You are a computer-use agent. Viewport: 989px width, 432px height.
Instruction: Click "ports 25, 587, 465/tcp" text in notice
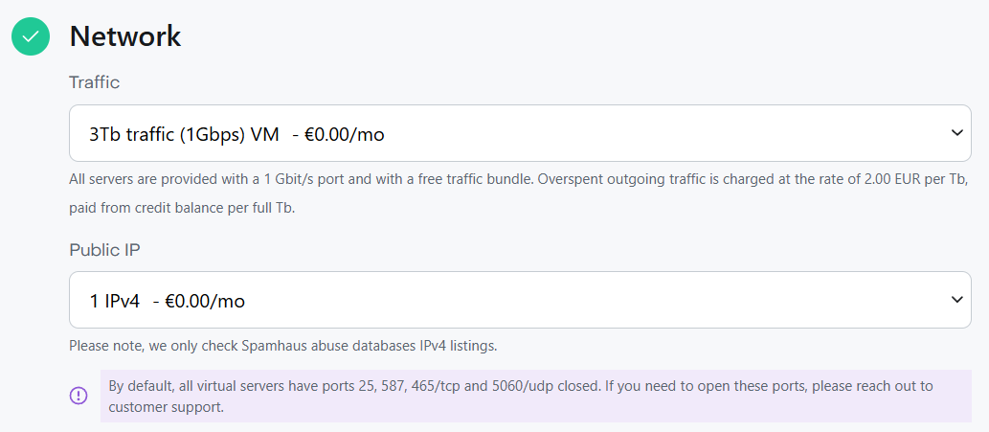coord(378,386)
